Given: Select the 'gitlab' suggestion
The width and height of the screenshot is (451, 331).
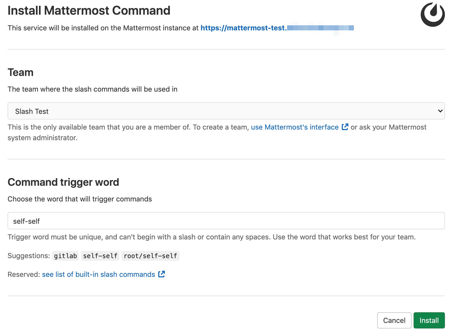Looking at the screenshot, I should (65, 256).
